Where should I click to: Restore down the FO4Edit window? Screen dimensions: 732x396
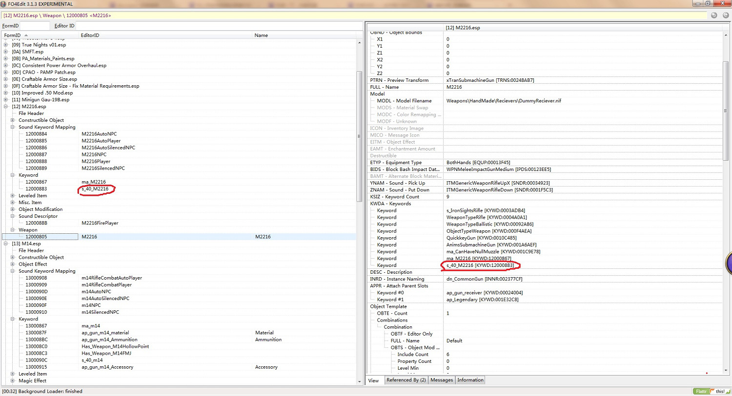pos(708,3)
